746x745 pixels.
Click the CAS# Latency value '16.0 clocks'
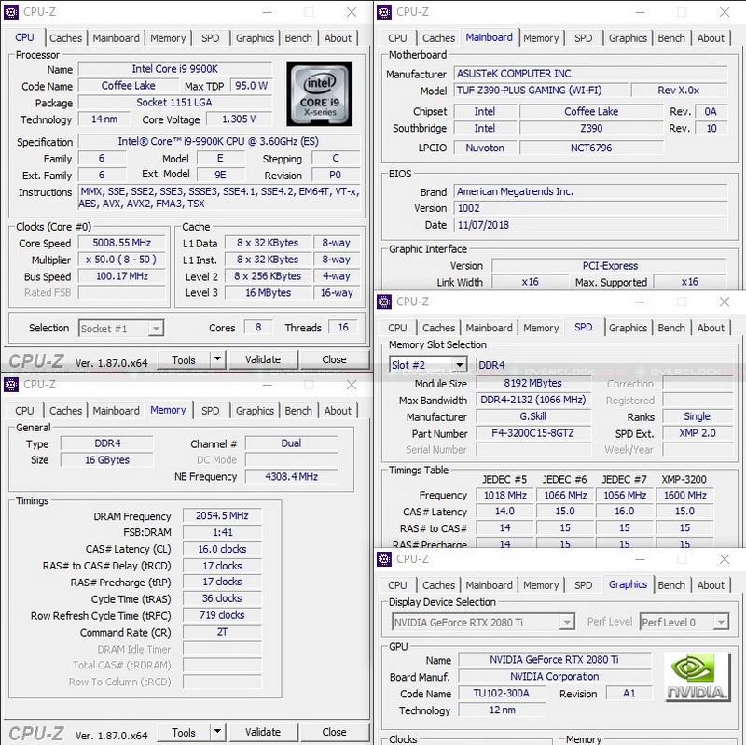point(222,549)
